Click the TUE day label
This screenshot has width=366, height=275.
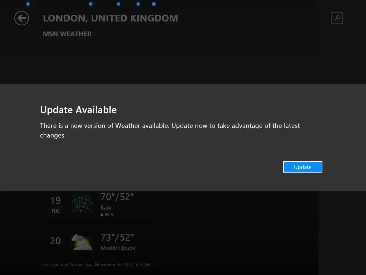pyautogui.click(x=55, y=211)
